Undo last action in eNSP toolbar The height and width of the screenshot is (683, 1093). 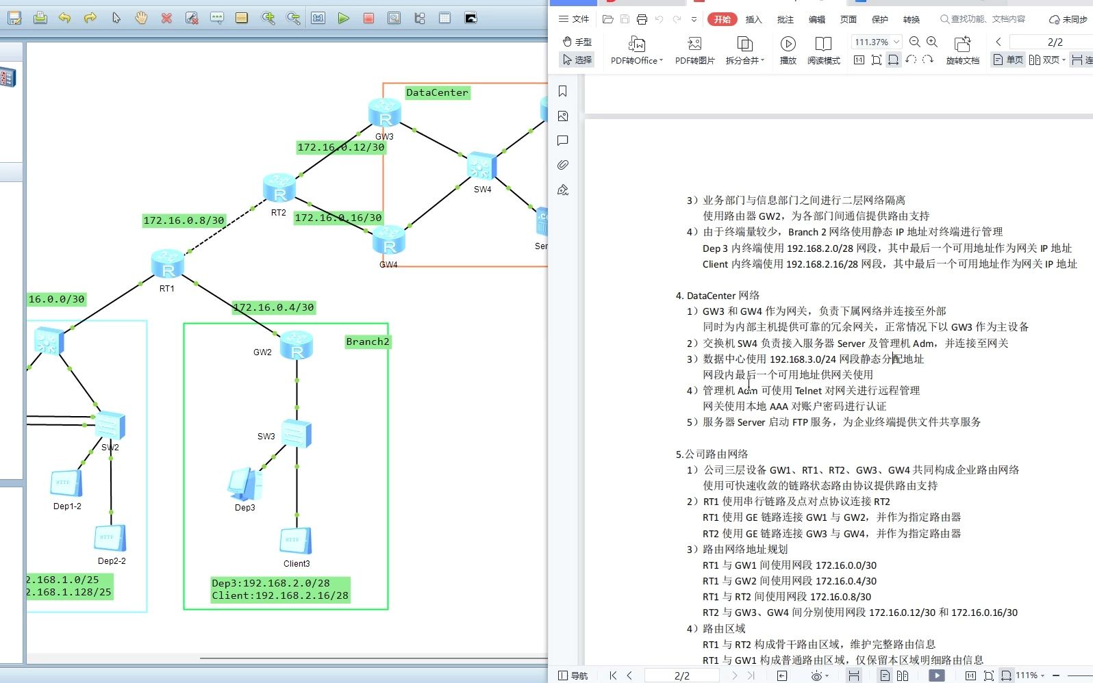65,18
